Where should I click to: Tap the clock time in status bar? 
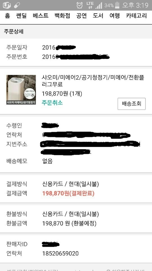coord(135,5)
